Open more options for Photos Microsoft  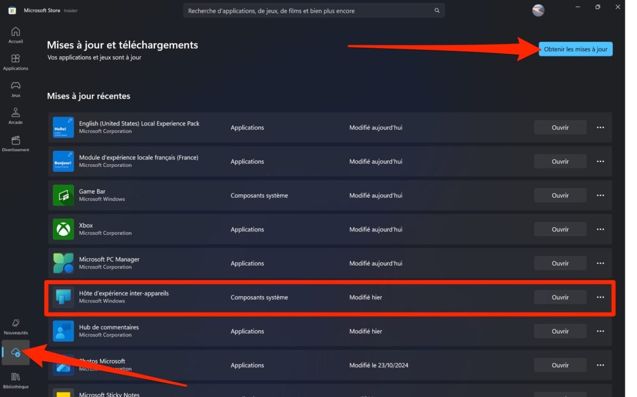coord(600,365)
